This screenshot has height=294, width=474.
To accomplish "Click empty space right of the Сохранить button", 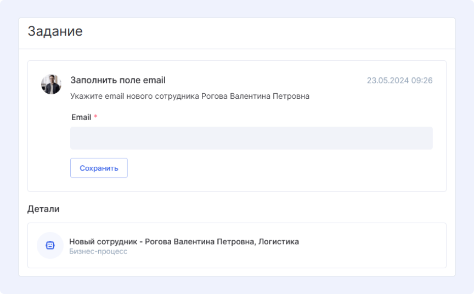I will point(274,168).
